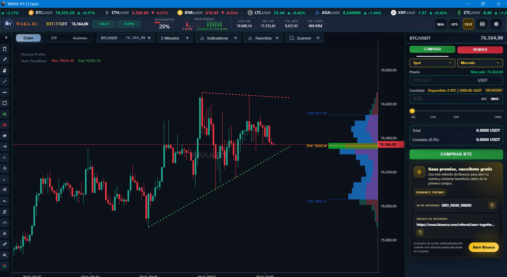Click the ADA/USDT ticker entry

tap(348, 13)
